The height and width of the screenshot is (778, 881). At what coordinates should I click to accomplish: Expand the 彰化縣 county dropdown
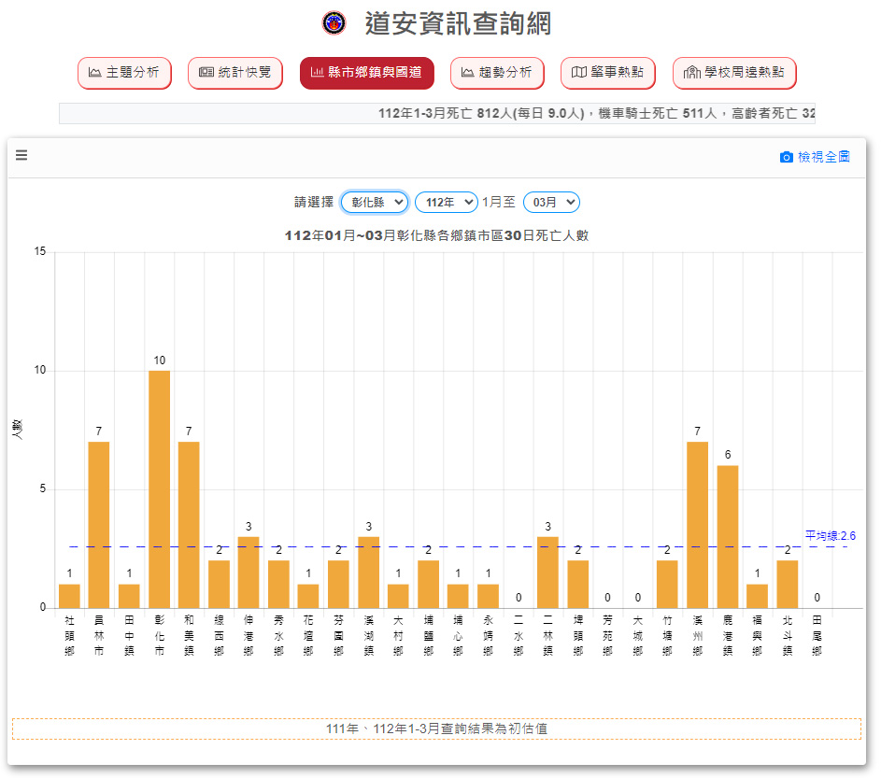(x=374, y=202)
